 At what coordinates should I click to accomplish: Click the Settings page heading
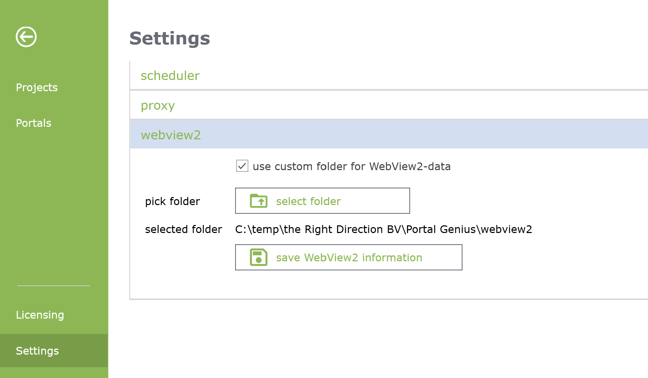(x=170, y=38)
